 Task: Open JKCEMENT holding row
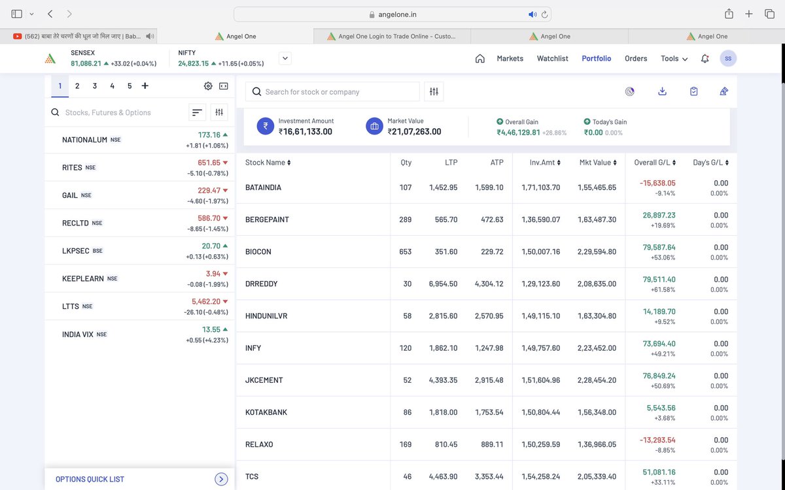(x=487, y=380)
